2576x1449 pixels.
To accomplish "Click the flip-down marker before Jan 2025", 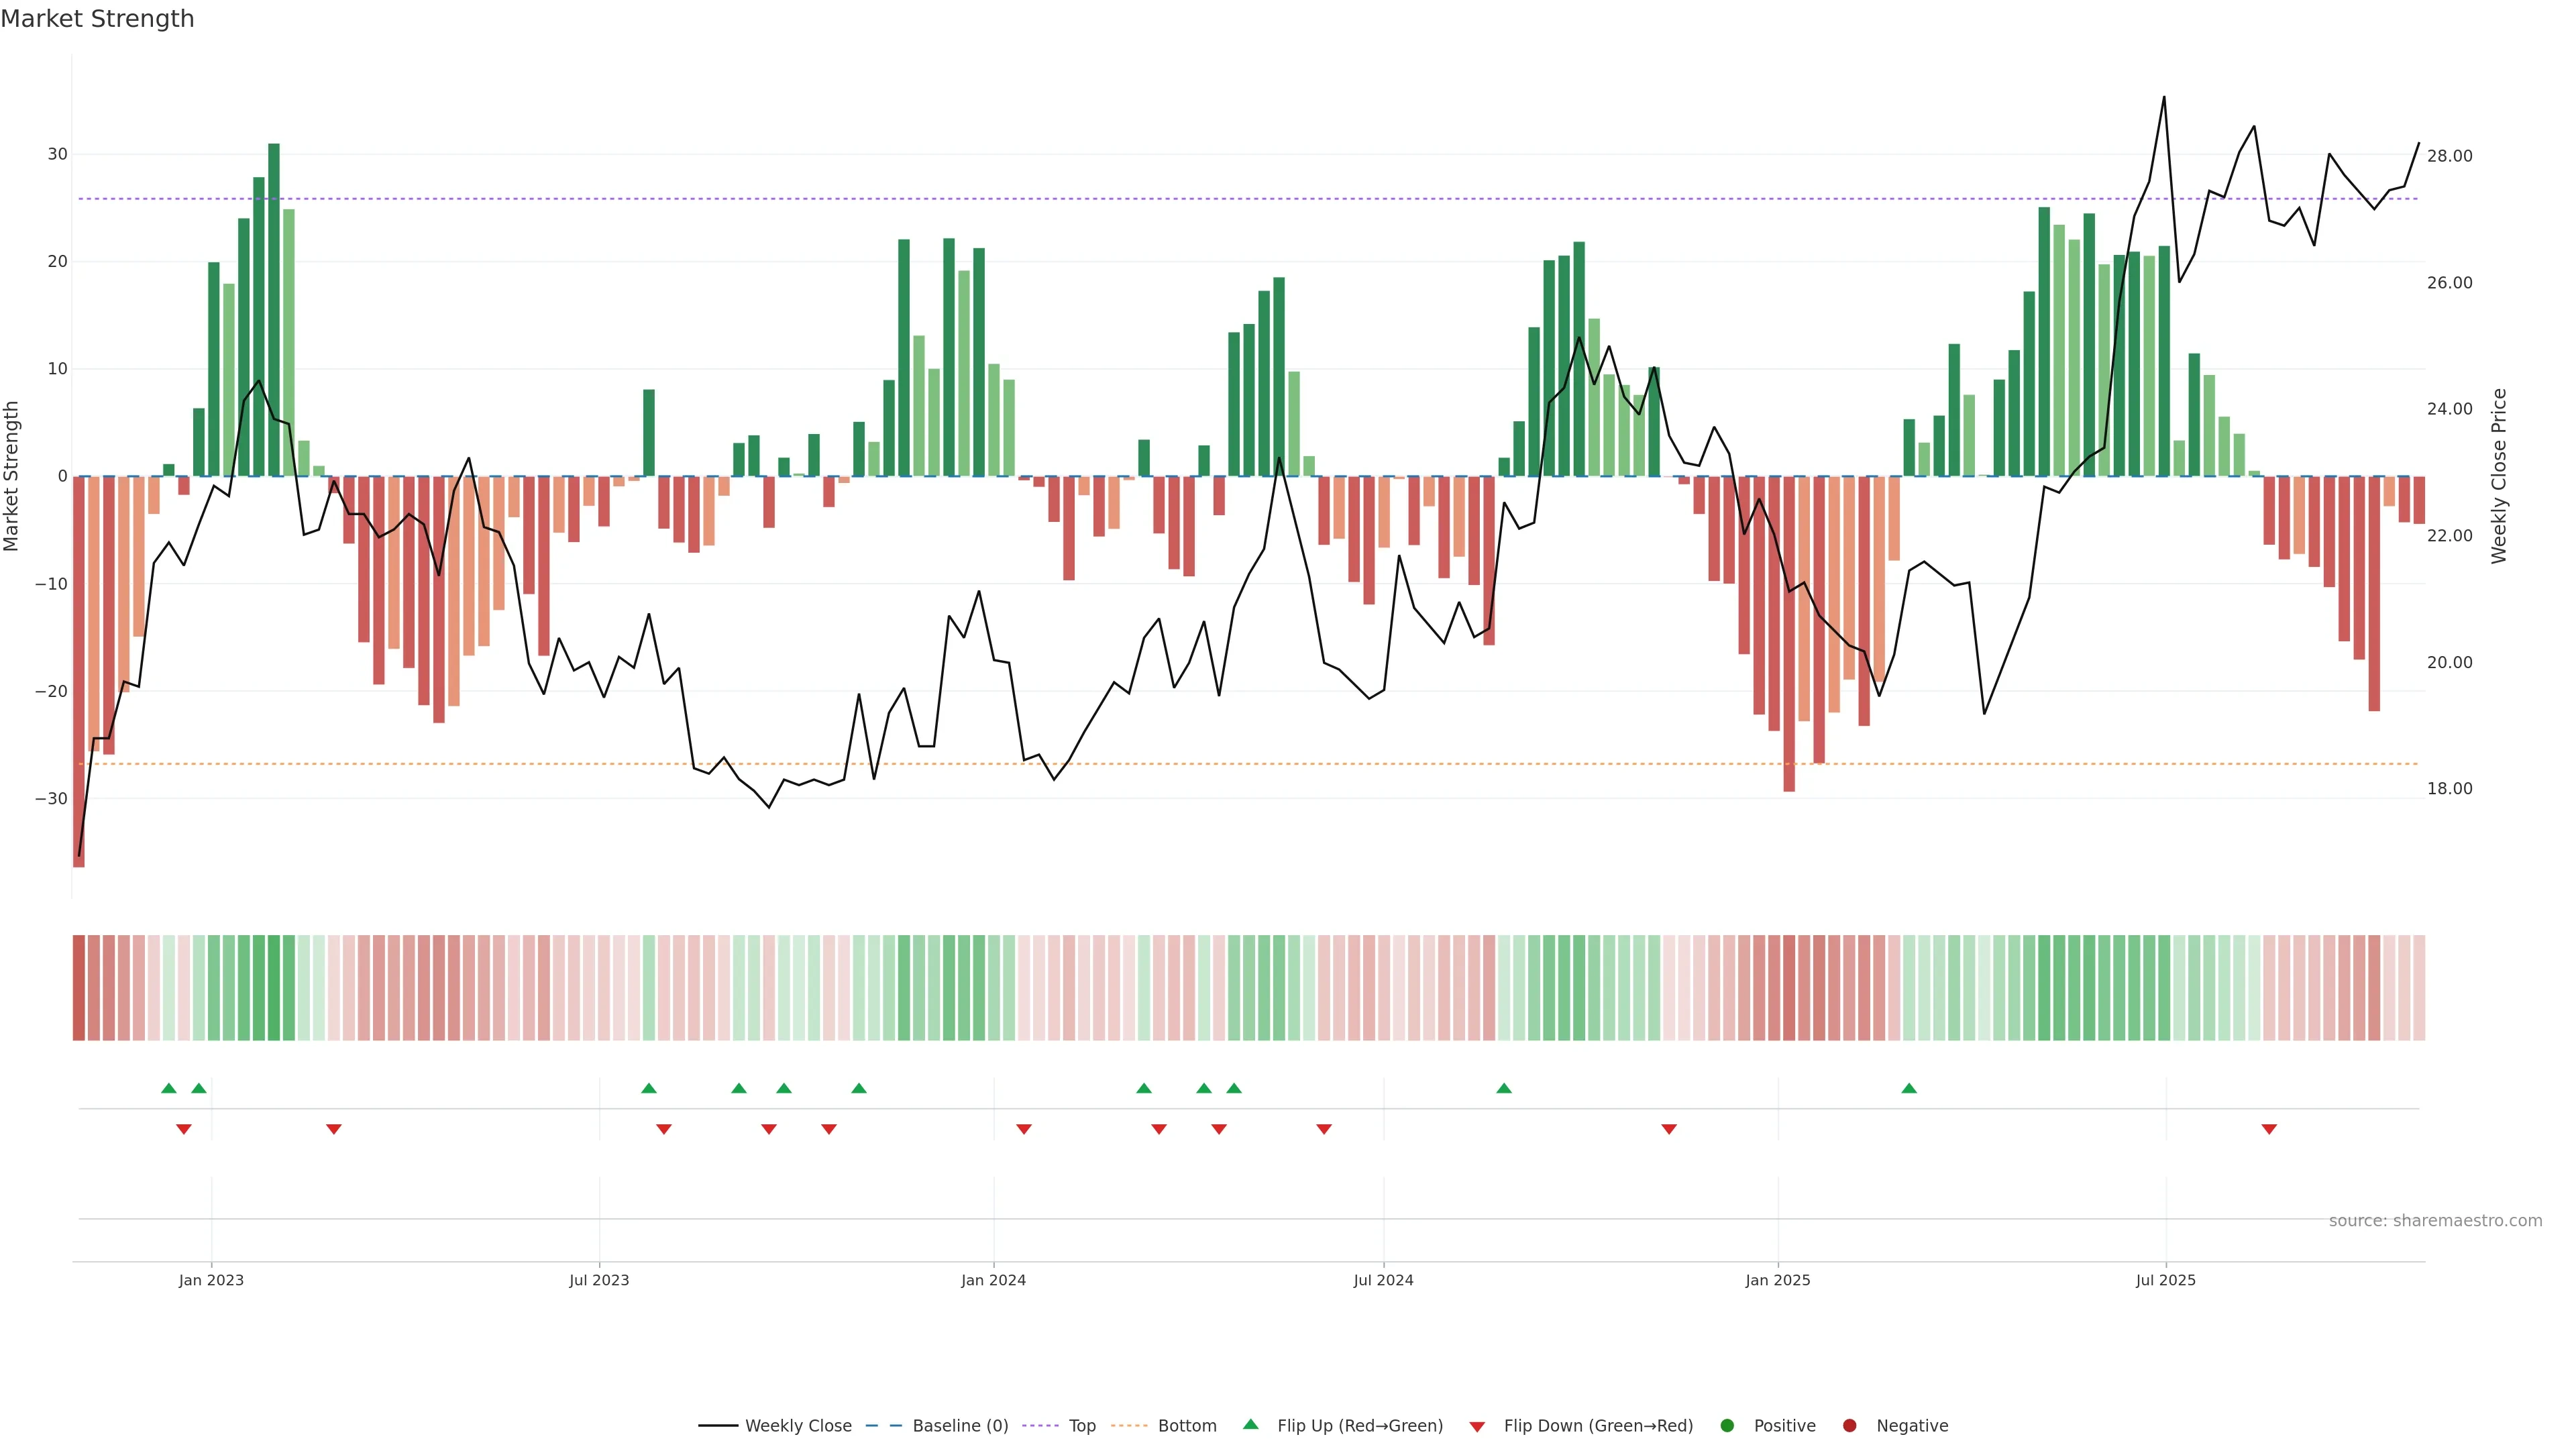I will (1669, 1129).
